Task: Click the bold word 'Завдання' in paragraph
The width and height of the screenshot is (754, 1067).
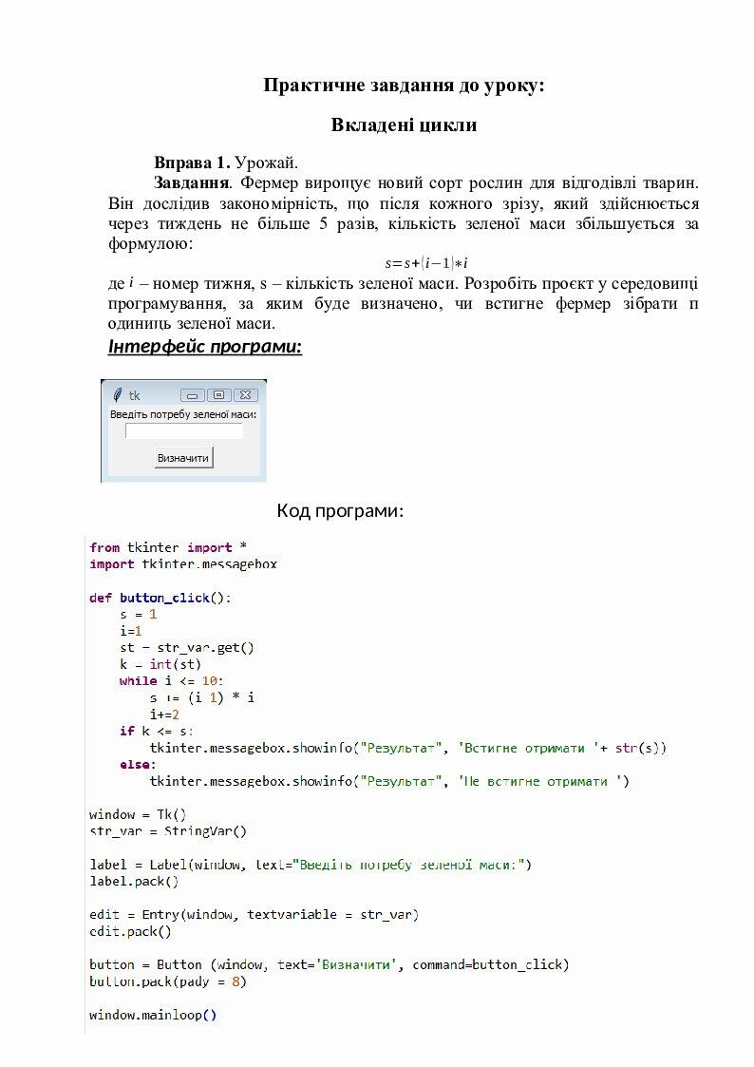Action: tap(191, 181)
